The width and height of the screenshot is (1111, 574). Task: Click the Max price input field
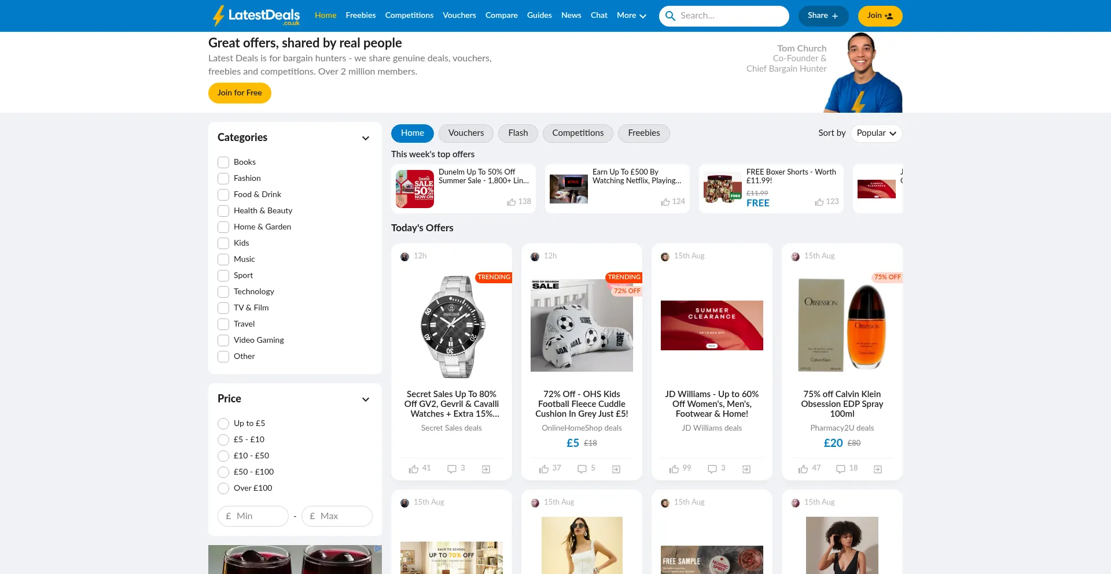click(337, 516)
